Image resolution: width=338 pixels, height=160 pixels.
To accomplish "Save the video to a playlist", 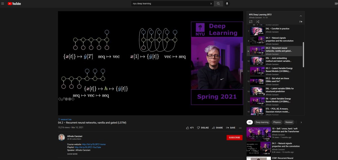I will tap(231, 128).
